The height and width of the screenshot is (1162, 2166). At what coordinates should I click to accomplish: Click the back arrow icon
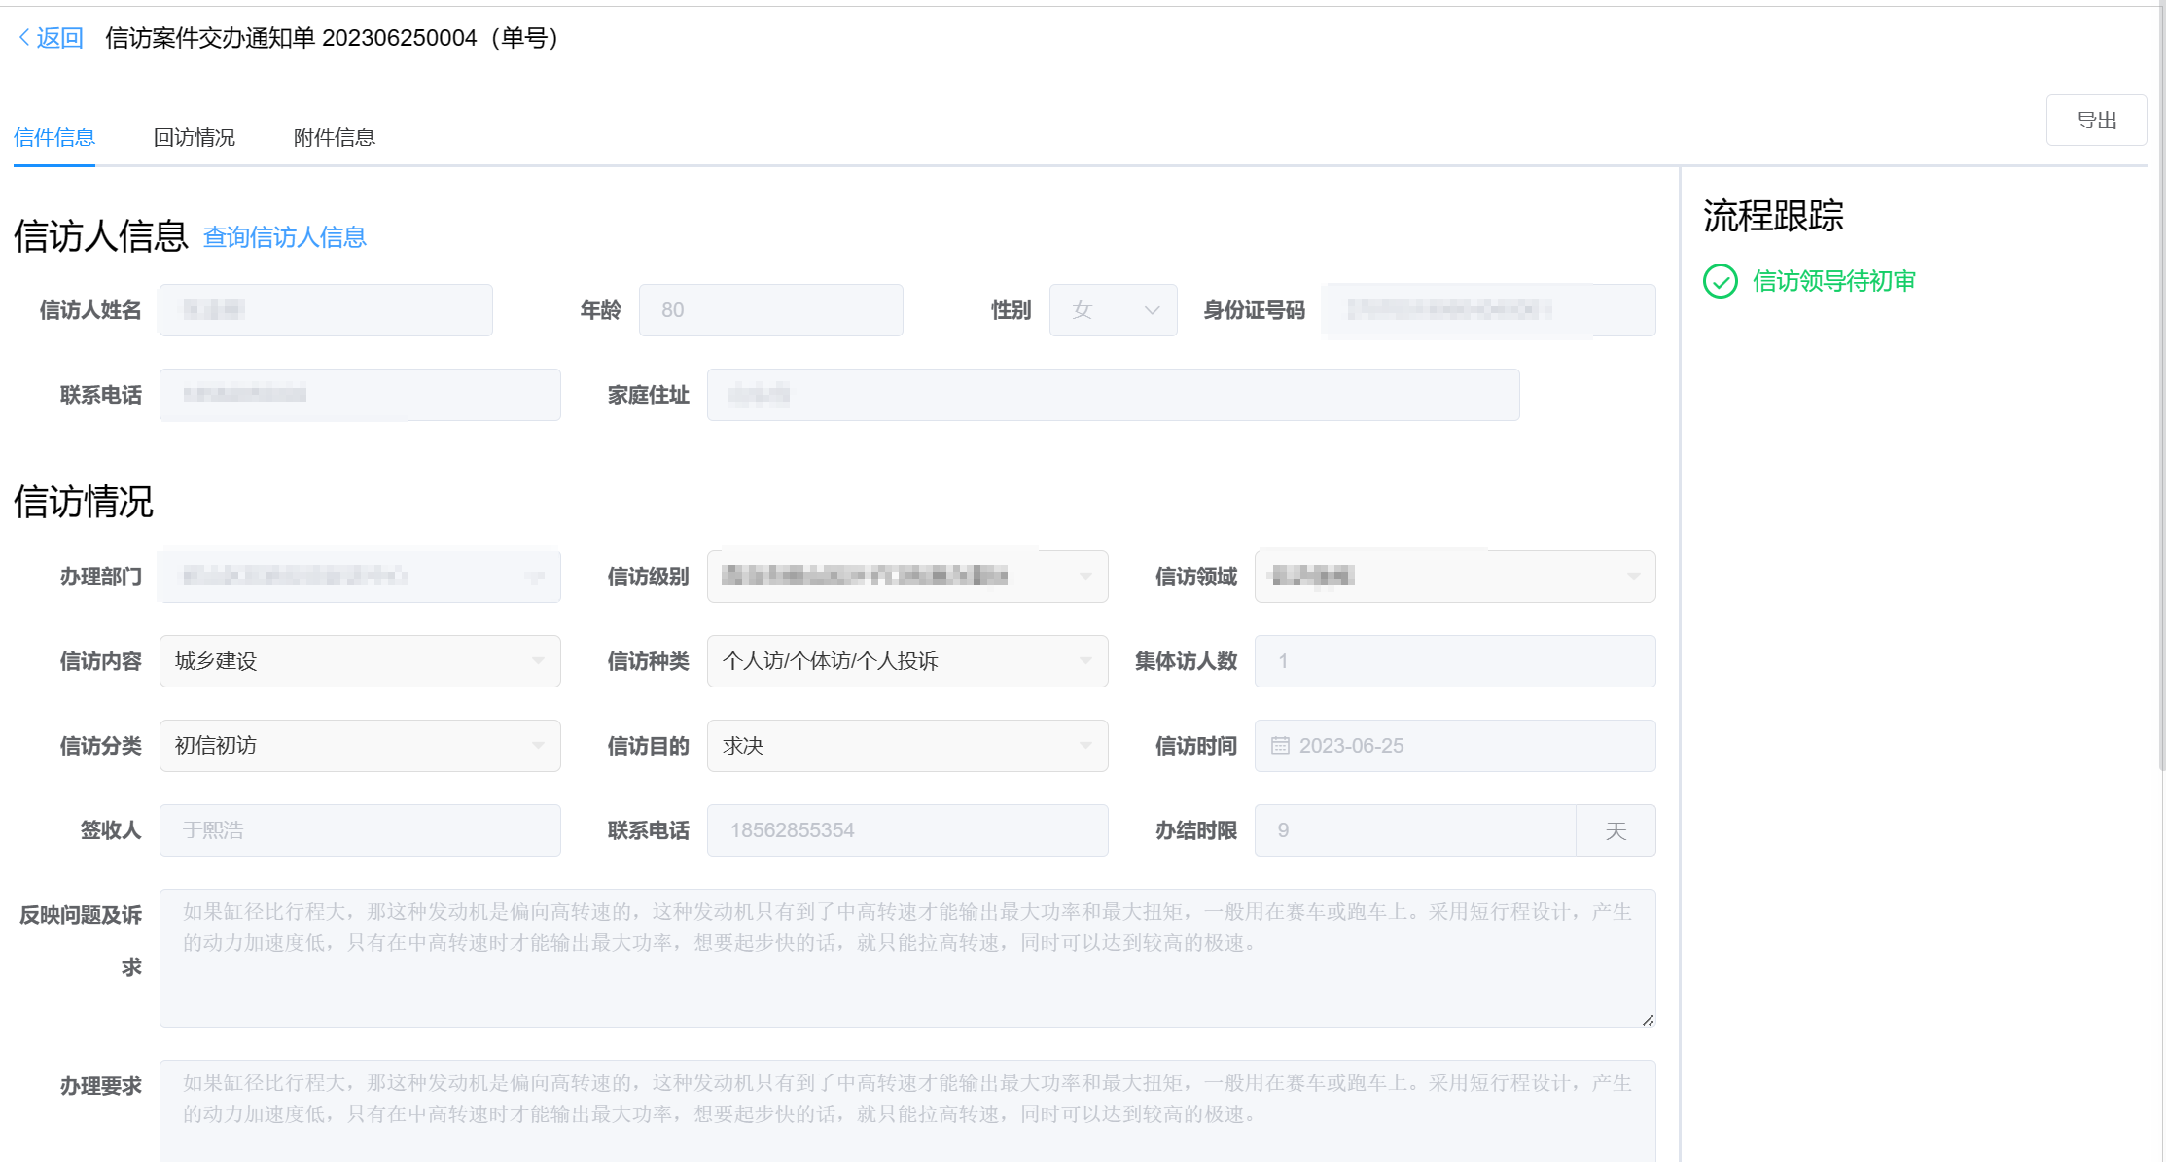(x=24, y=38)
